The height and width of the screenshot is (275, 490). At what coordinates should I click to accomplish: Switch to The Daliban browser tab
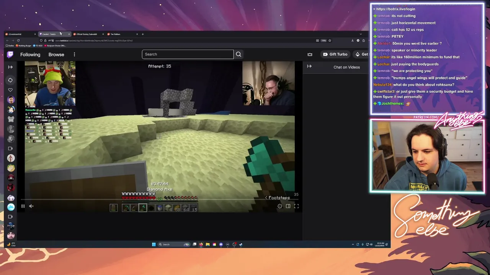point(122,34)
